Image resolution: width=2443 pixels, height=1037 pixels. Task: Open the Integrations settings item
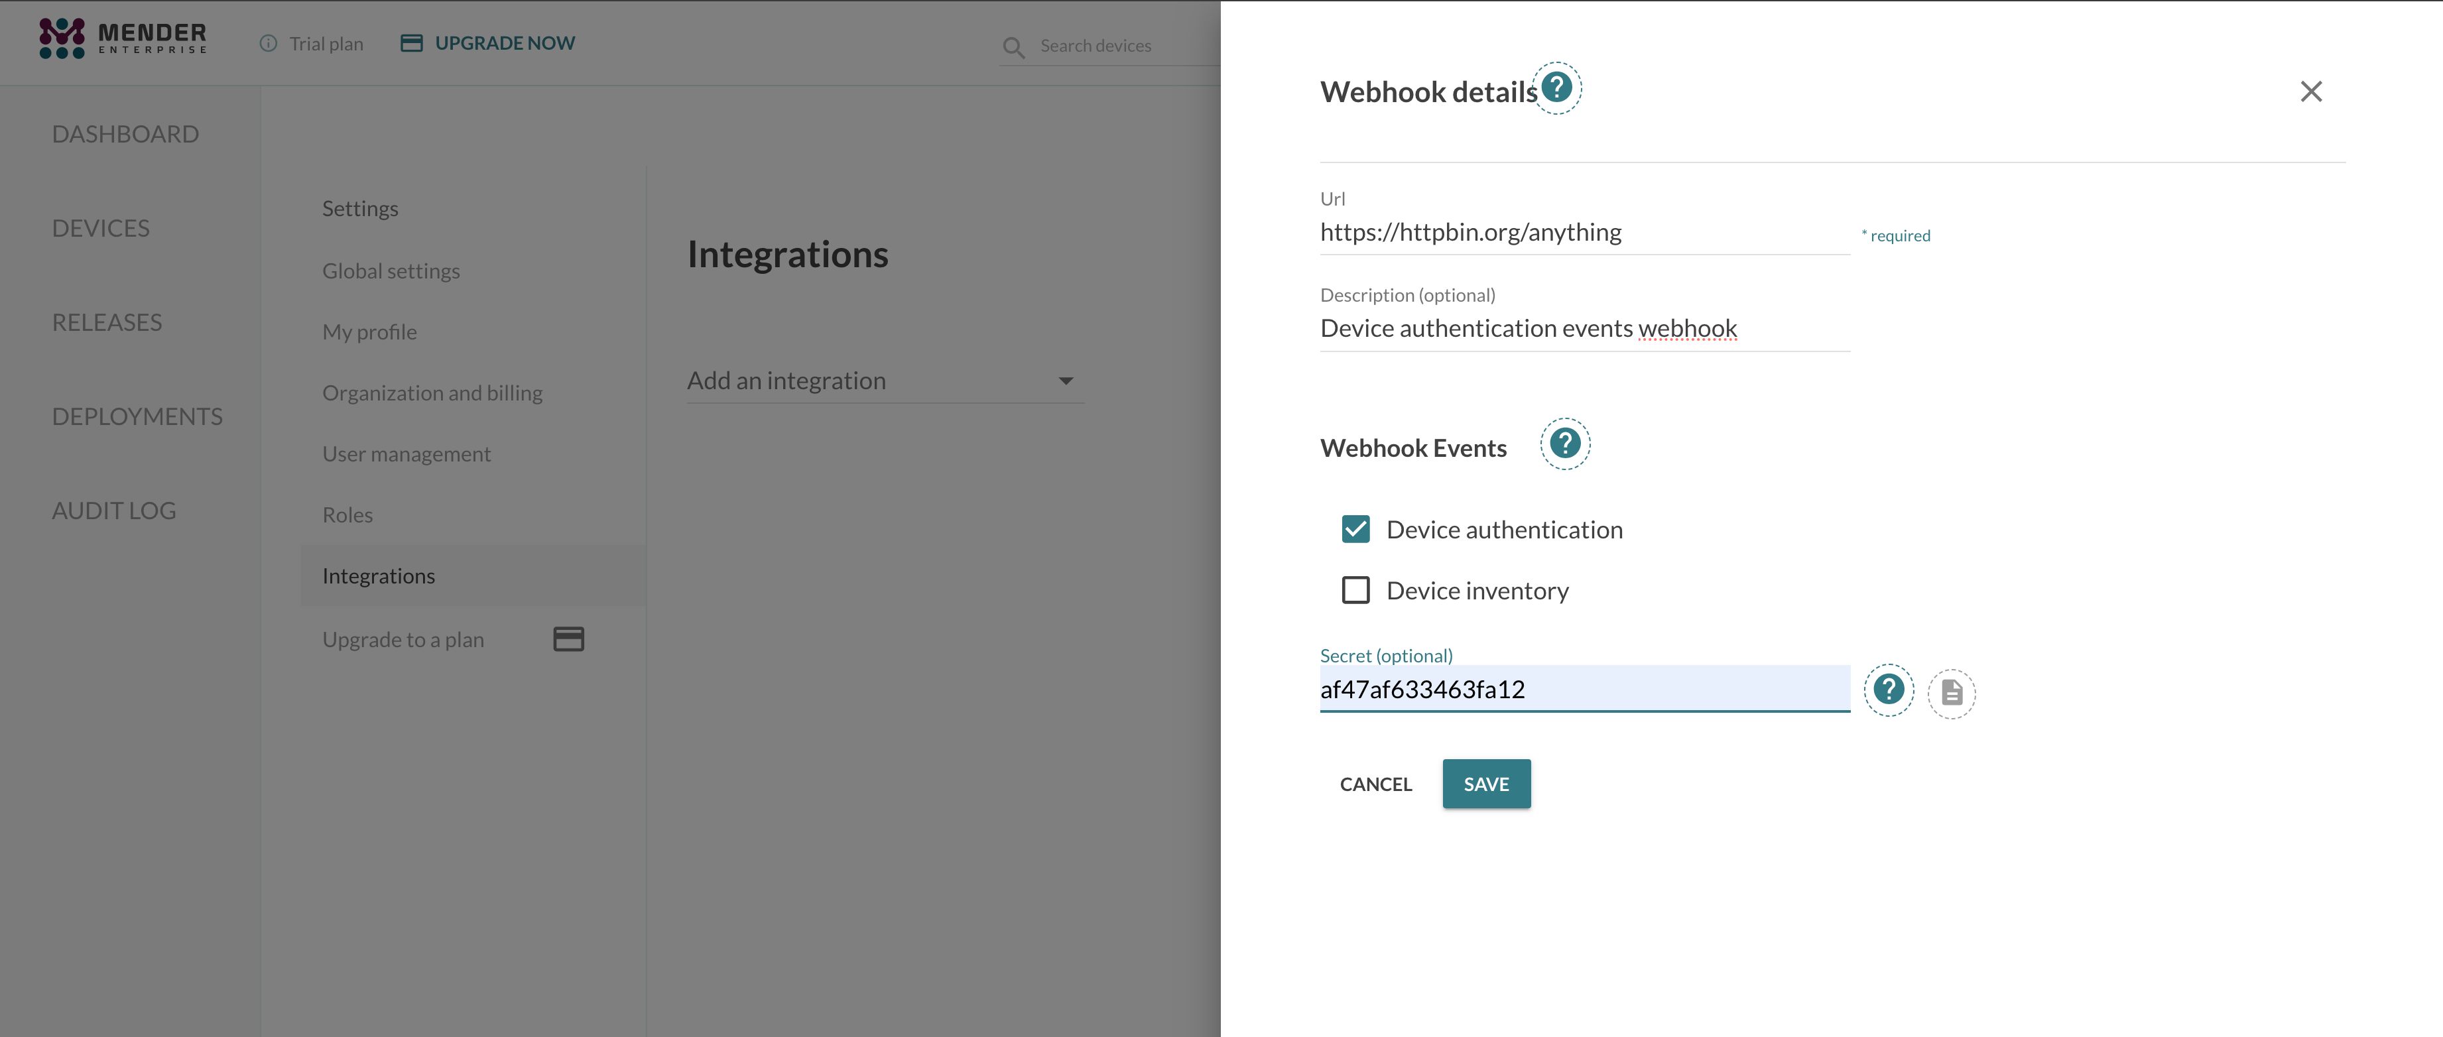pyautogui.click(x=379, y=576)
